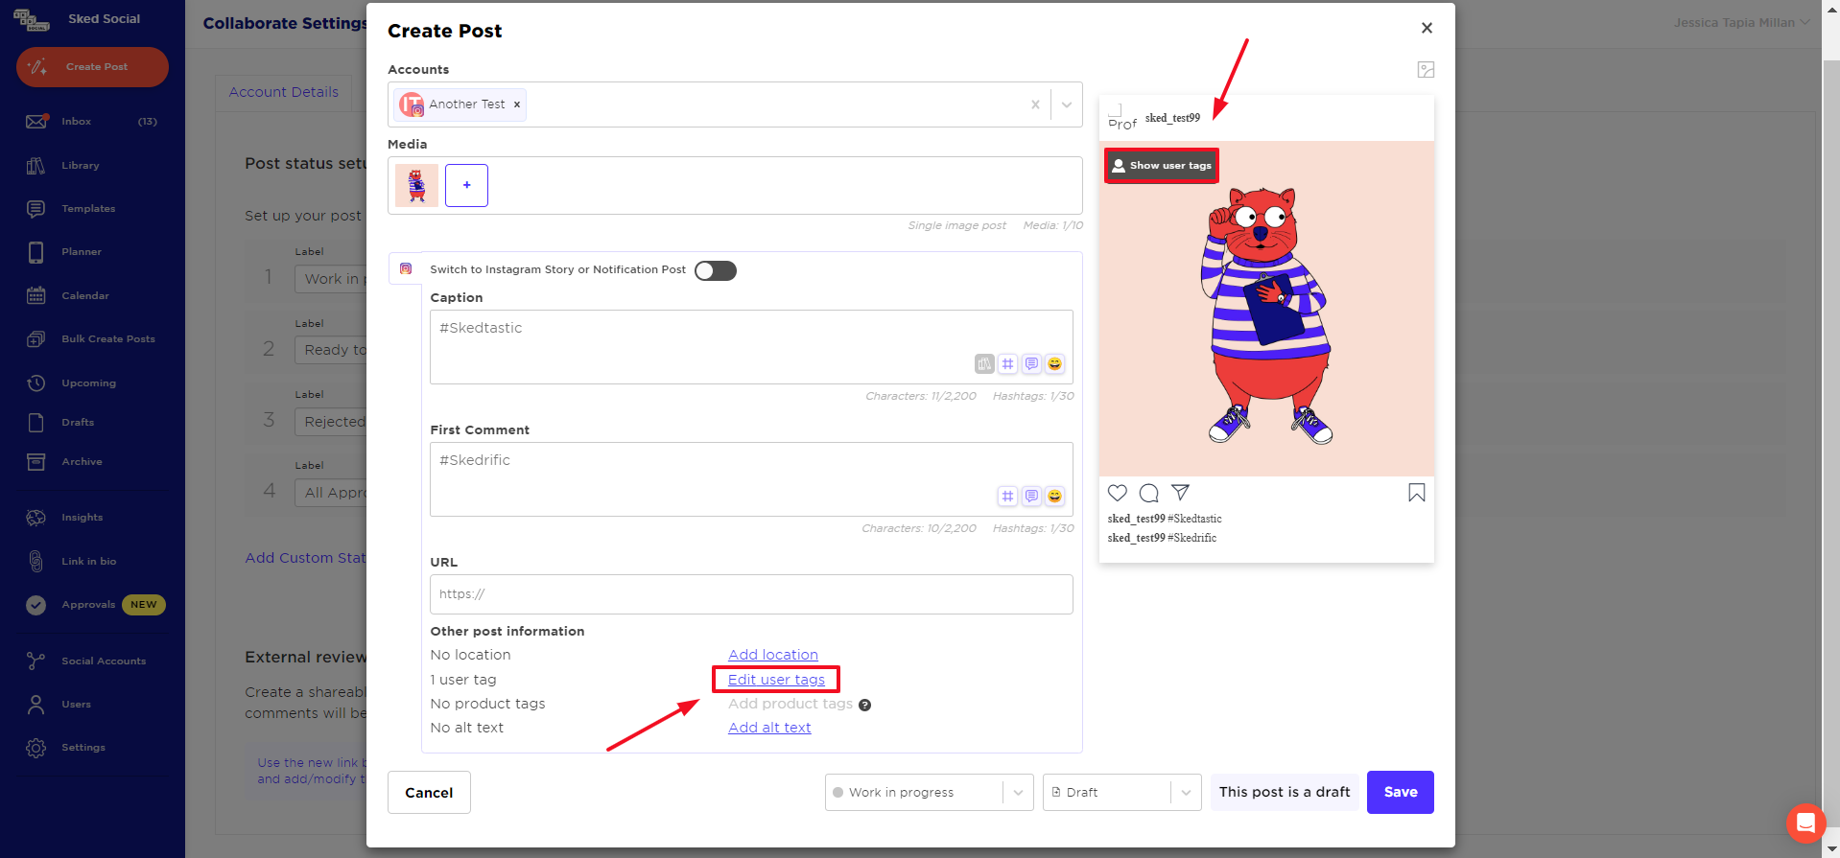Toggle Instagram Story or Notification Post switch
Image resolution: width=1840 pixels, height=858 pixels.
(716, 270)
